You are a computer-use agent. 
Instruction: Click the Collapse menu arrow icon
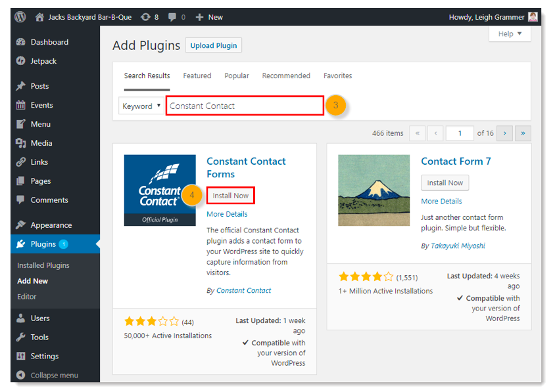20,375
